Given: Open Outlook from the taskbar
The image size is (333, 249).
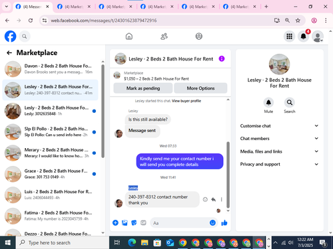Looking at the screenshot, I should [170, 242].
